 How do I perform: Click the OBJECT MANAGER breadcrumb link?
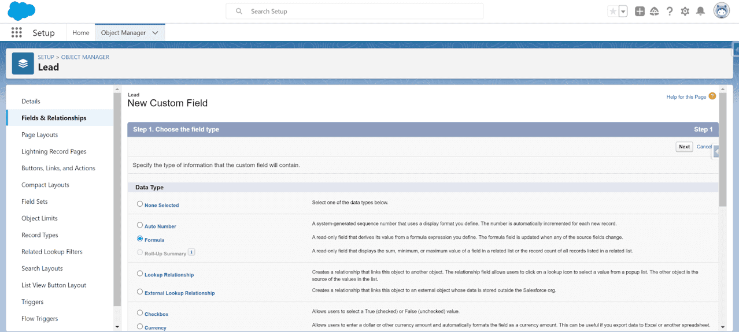click(85, 57)
